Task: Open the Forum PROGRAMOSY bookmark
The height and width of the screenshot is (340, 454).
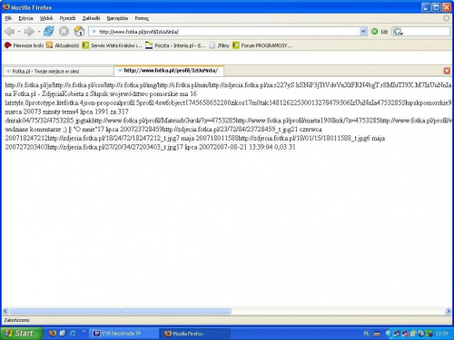Action: pyautogui.click(x=262, y=45)
